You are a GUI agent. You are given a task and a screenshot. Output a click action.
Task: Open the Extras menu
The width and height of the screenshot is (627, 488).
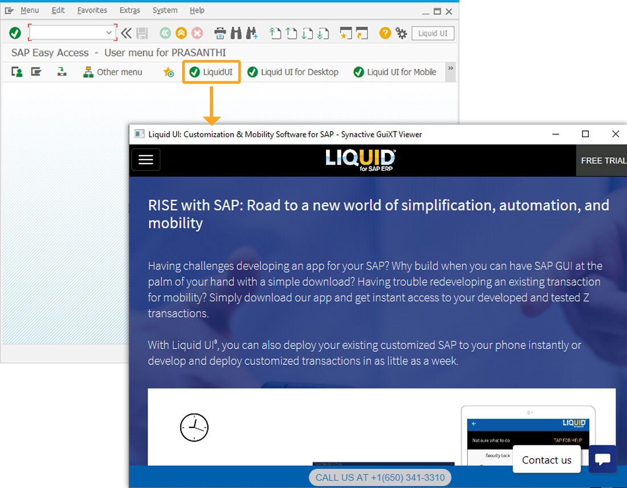pyautogui.click(x=129, y=10)
